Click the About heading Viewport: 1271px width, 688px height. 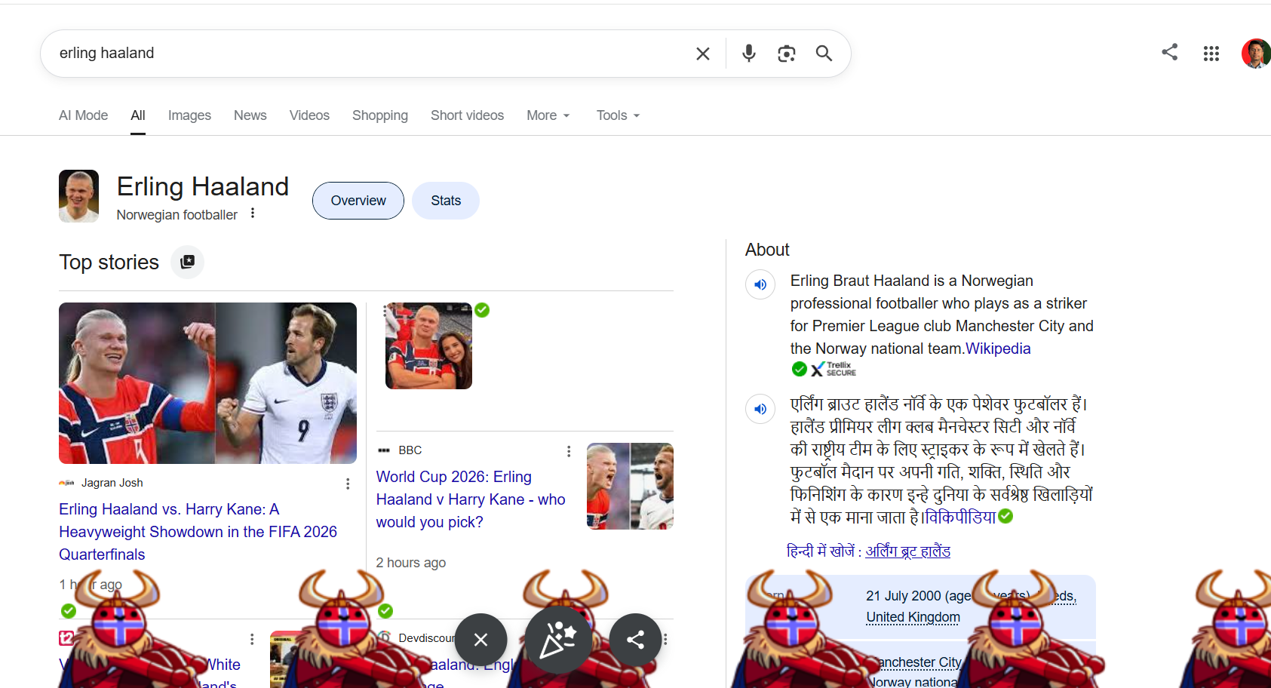[767, 250]
